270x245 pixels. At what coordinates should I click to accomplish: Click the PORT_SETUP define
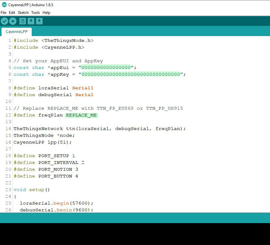coord(44,156)
